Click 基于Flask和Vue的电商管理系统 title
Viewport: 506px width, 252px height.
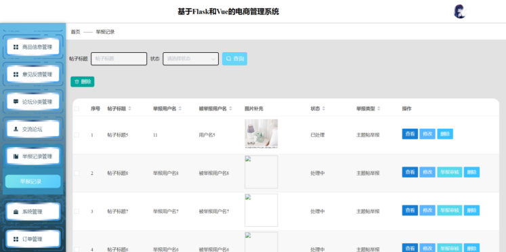click(x=228, y=12)
